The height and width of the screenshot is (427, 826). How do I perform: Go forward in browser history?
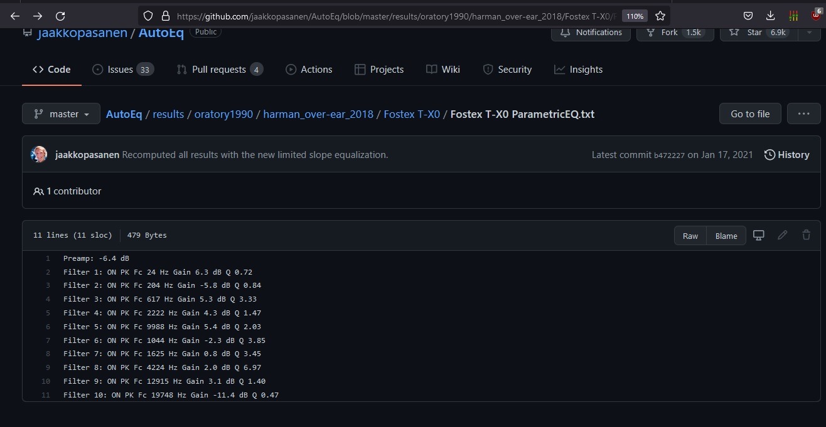tap(38, 16)
